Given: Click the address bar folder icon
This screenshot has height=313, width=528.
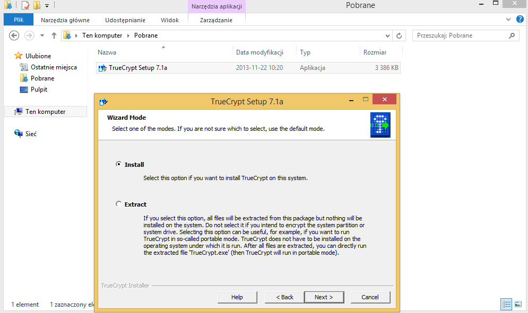Looking at the screenshot, I should [67, 35].
